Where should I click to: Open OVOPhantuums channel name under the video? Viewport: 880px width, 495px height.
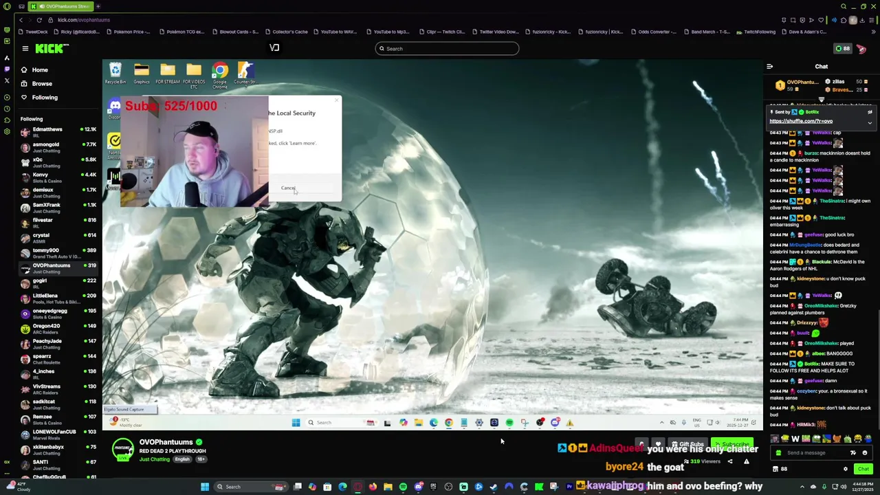point(166,442)
